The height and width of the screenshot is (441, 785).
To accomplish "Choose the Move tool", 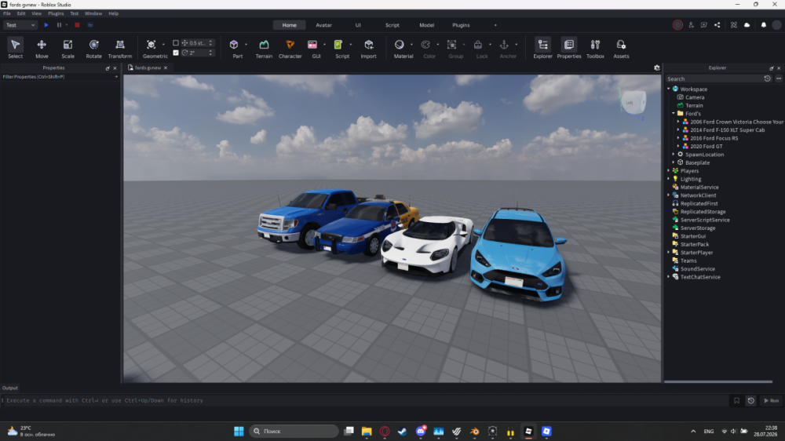I will point(42,49).
